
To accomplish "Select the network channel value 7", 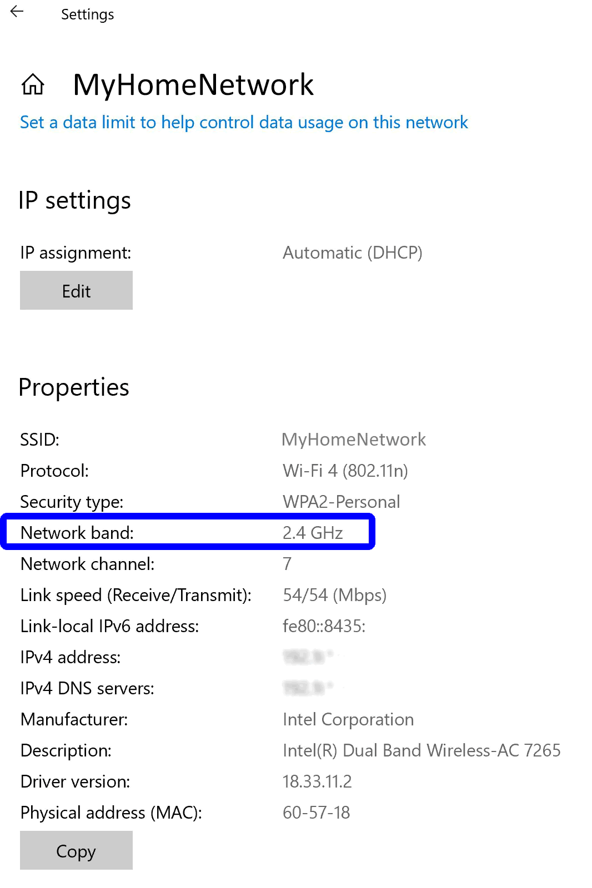I will pos(287,564).
